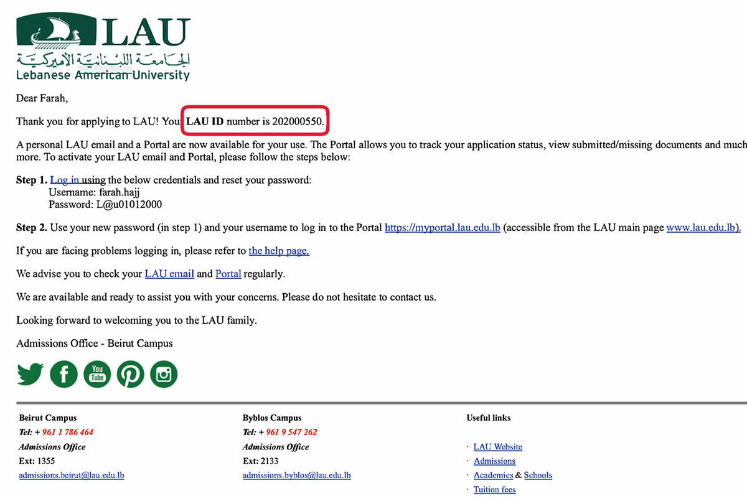This screenshot has height=498, width=747.
Task: Click the 'LAU email' link
Action: (x=169, y=273)
